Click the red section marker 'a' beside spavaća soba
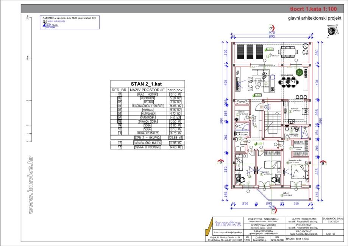Viewport: 348px width, 246px height. [x=323, y=162]
